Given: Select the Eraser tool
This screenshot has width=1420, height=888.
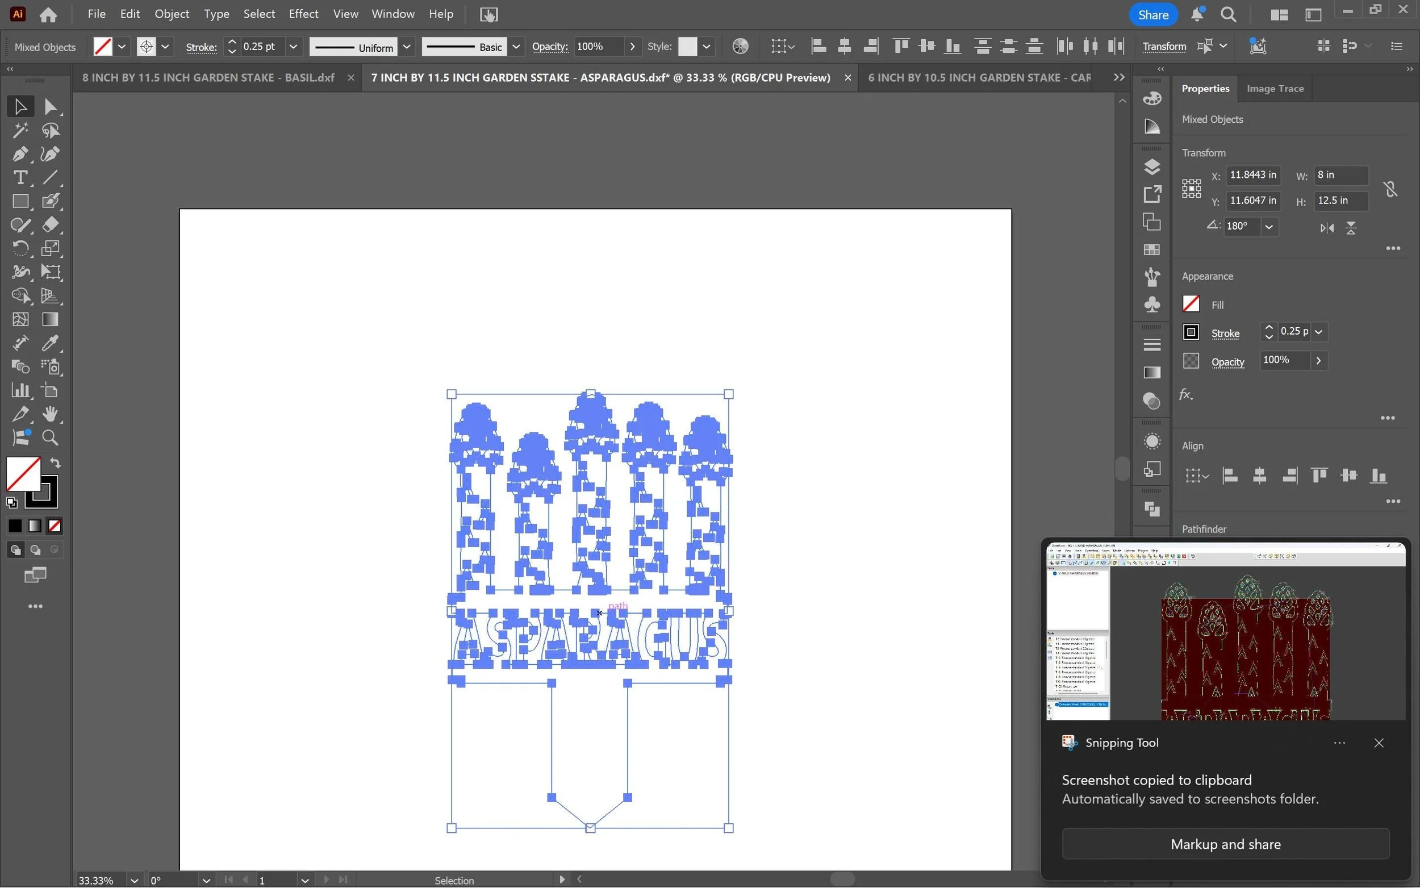Looking at the screenshot, I should (51, 225).
